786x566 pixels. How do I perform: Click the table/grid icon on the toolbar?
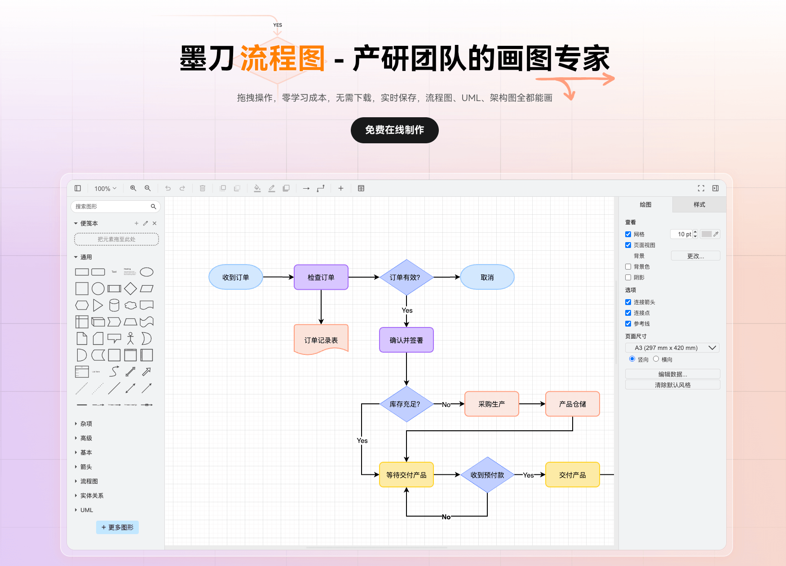[361, 188]
